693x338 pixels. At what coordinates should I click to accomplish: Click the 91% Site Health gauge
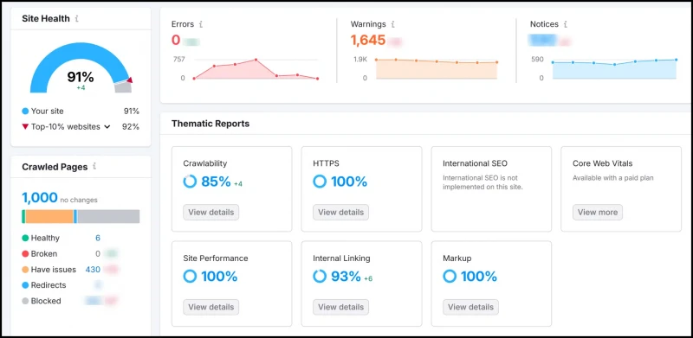[x=81, y=67]
